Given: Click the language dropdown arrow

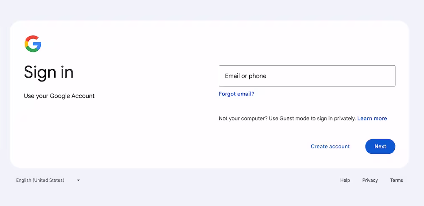Looking at the screenshot, I should 78,180.
